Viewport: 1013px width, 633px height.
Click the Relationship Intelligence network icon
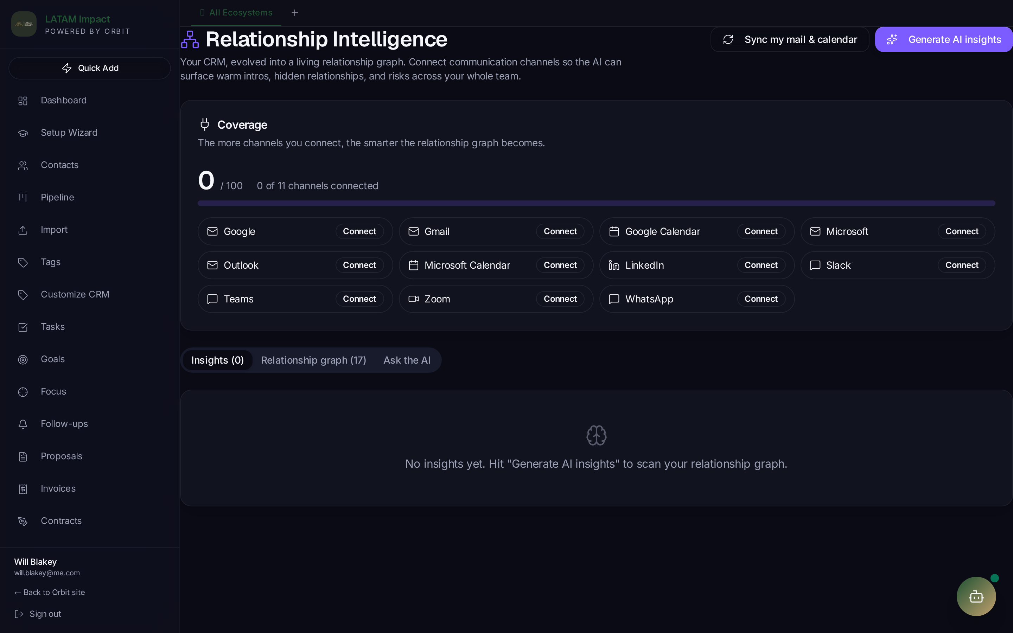190,39
